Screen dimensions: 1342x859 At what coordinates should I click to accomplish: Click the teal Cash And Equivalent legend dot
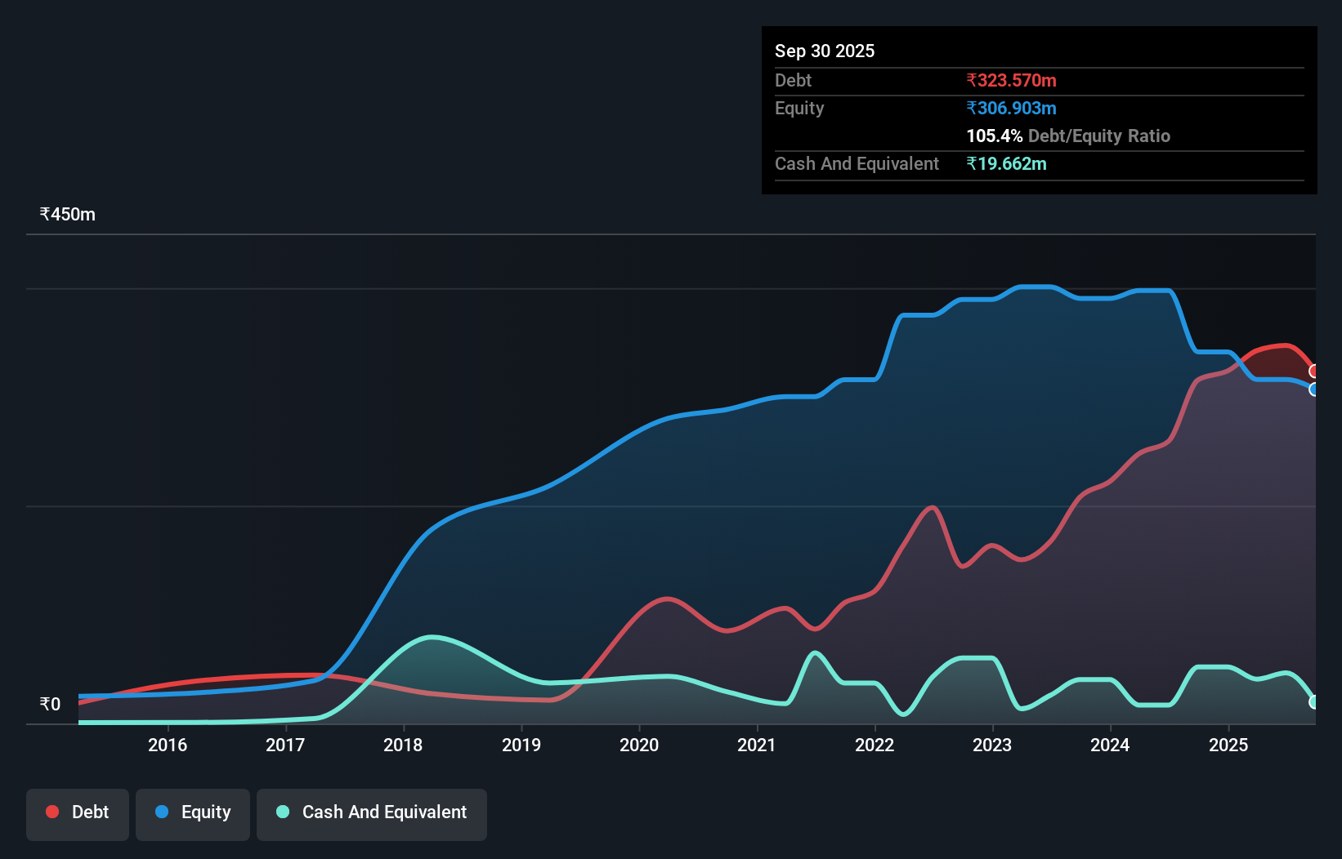[x=281, y=812]
